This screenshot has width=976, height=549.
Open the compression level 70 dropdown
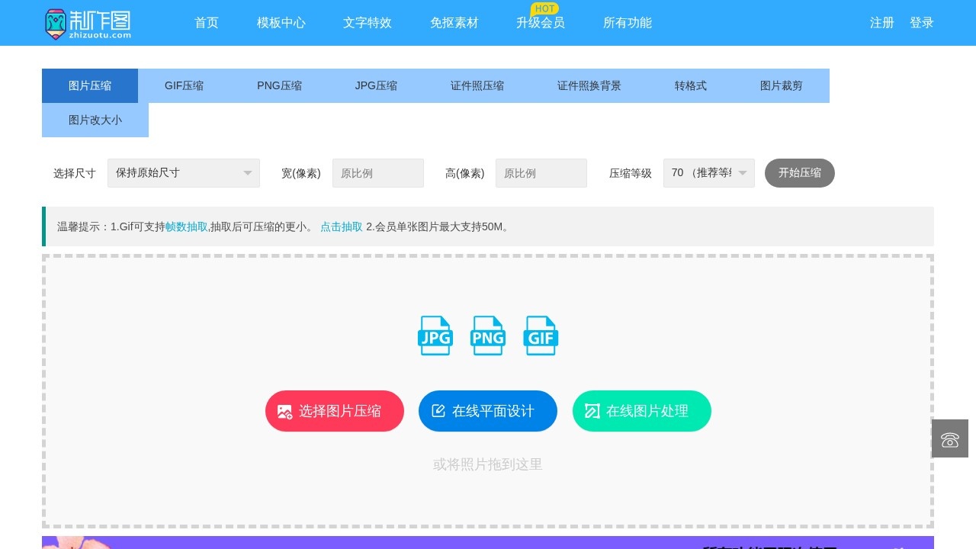click(708, 173)
